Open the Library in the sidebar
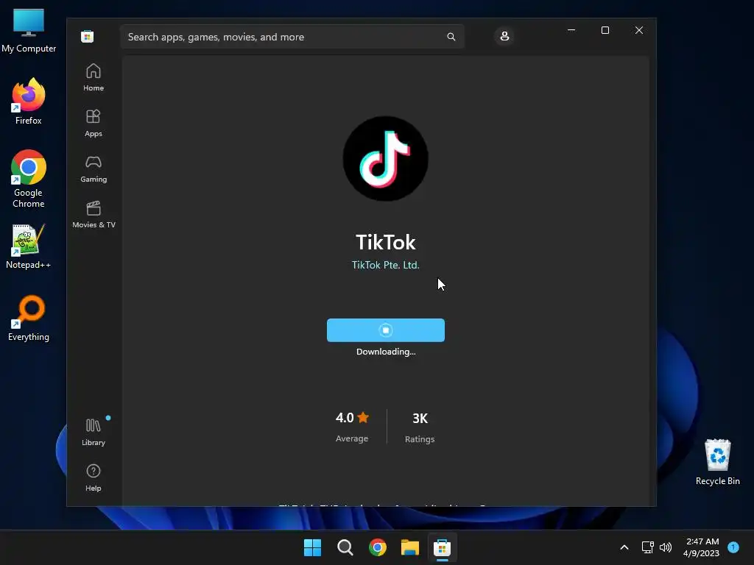 (x=94, y=432)
